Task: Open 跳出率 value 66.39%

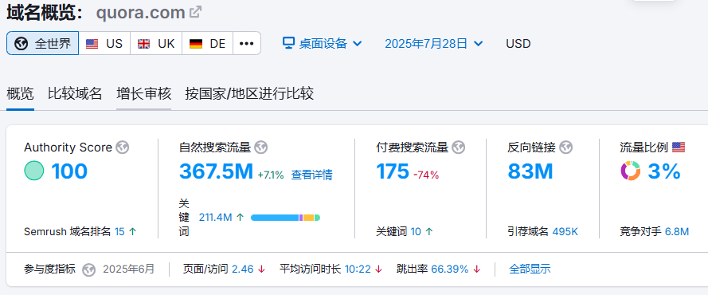Action: [x=450, y=269]
